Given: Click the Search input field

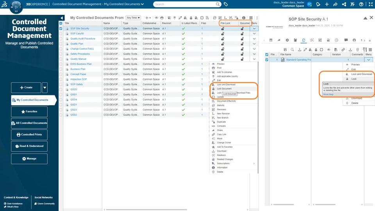Looking at the screenshot, I should coord(185,4).
